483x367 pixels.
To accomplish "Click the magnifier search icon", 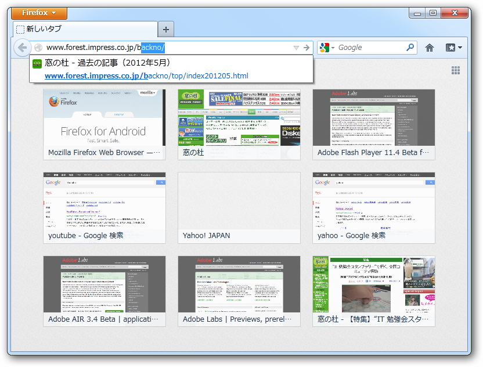I will [x=410, y=48].
